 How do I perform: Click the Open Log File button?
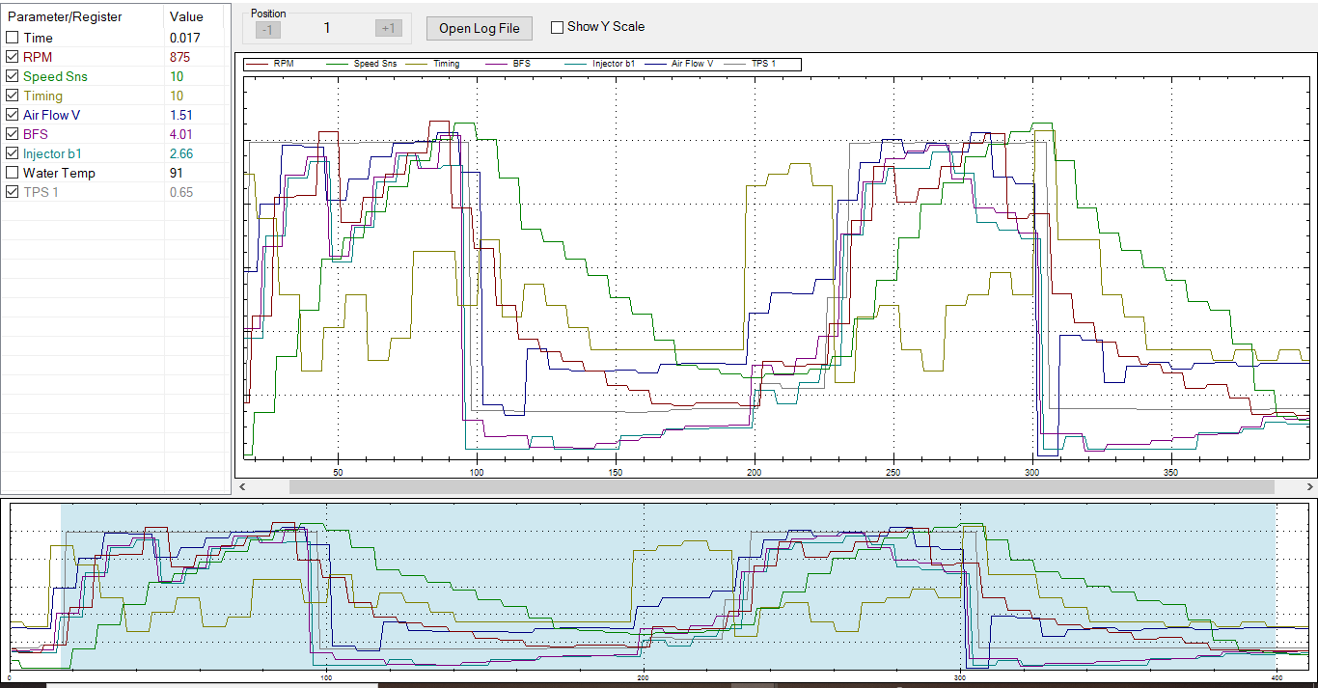[479, 28]
